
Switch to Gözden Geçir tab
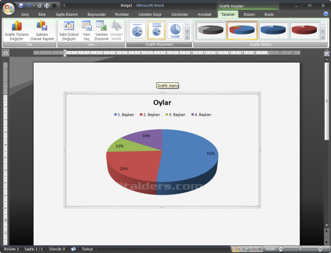[x=150, y=14]
